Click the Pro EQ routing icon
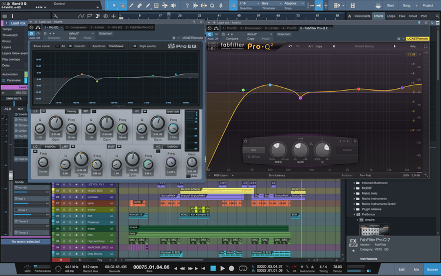441x276 pixels. [x=38, y=27]
